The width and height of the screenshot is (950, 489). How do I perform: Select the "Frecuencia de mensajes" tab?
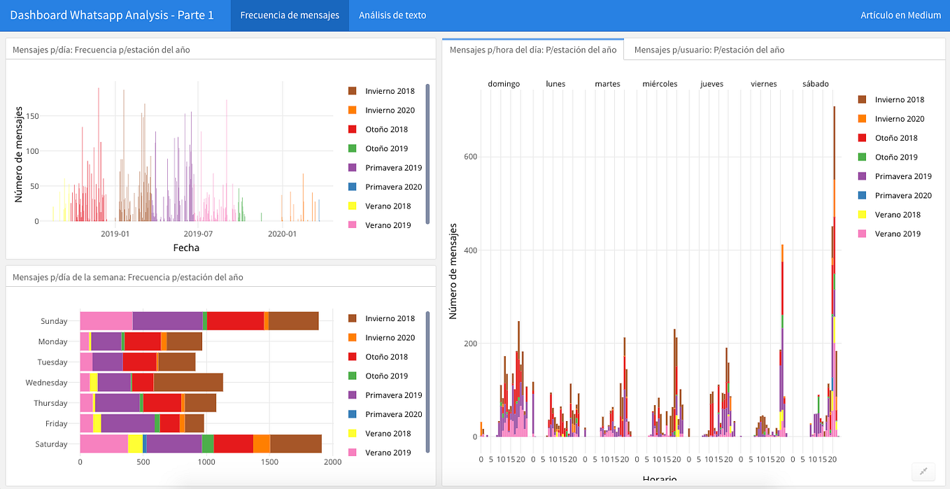290,14
